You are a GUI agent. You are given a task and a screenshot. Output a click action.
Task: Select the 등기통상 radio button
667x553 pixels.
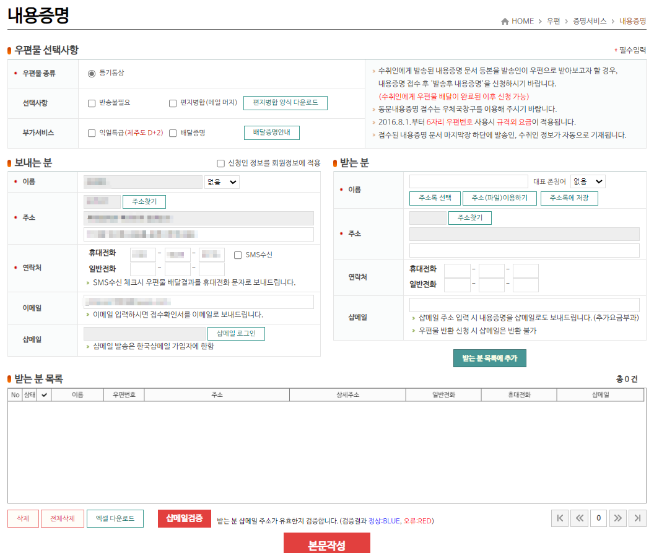(92, 74)
